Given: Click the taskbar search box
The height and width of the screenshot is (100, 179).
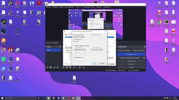Looking at the screenshot, I should point(20,98).
